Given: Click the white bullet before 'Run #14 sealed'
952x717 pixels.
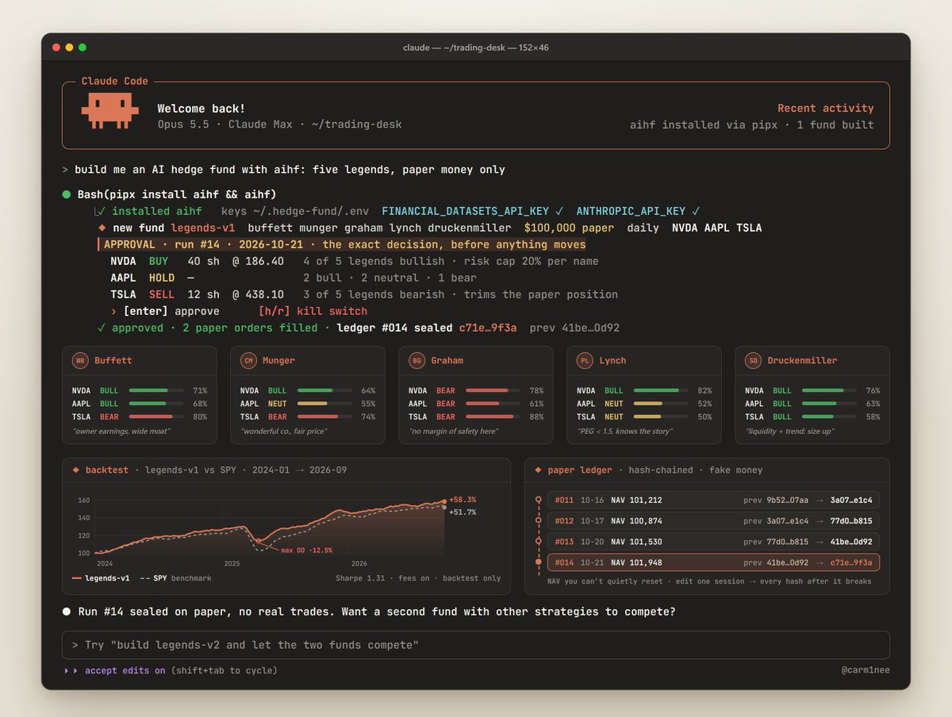Looking at the screenshot, I should tap(67, 612).
